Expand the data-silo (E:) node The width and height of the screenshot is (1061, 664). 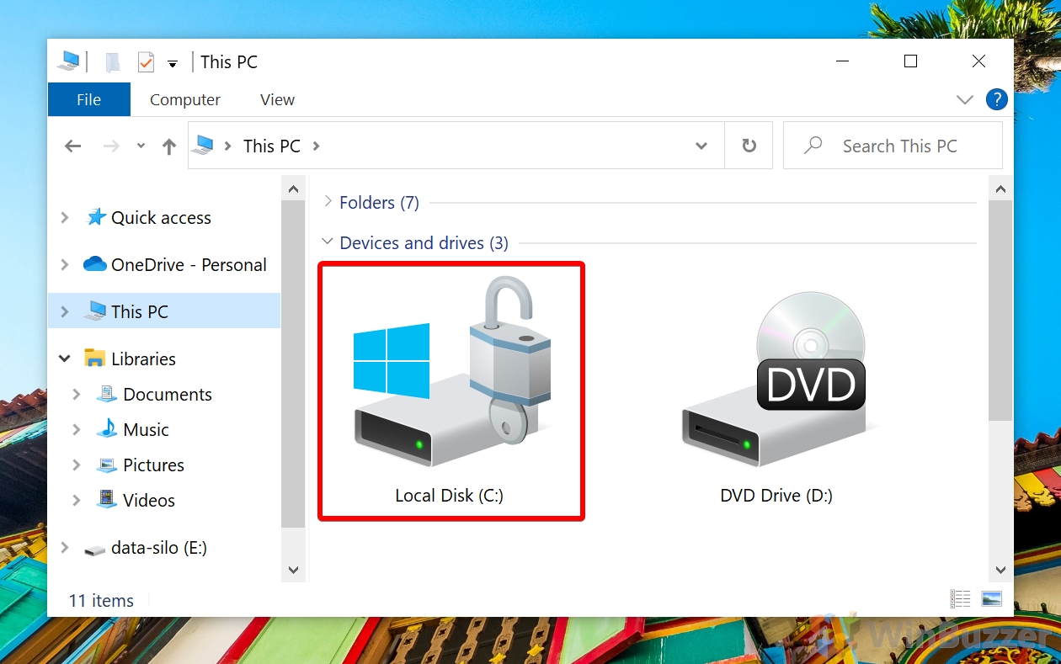(65, 548)
